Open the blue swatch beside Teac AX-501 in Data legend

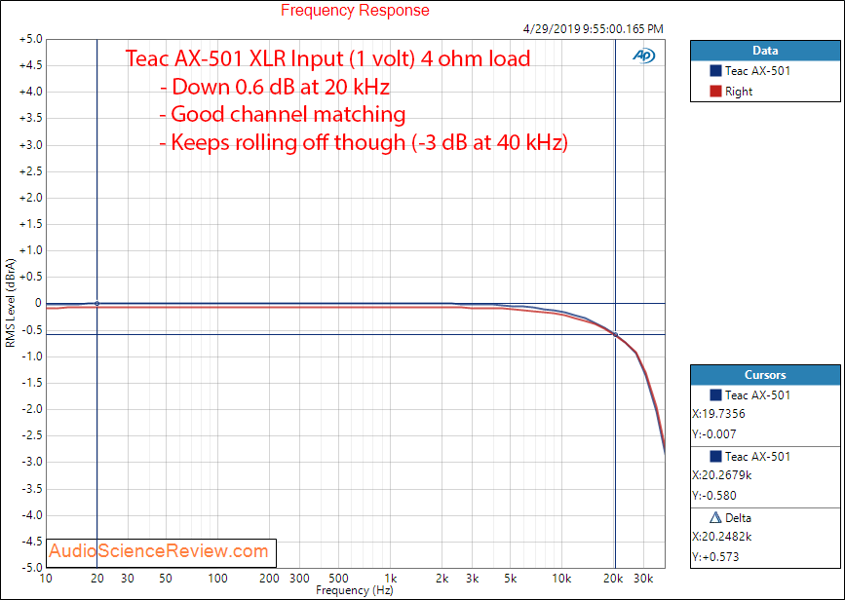pyautogui.click(x=715, y=70)
